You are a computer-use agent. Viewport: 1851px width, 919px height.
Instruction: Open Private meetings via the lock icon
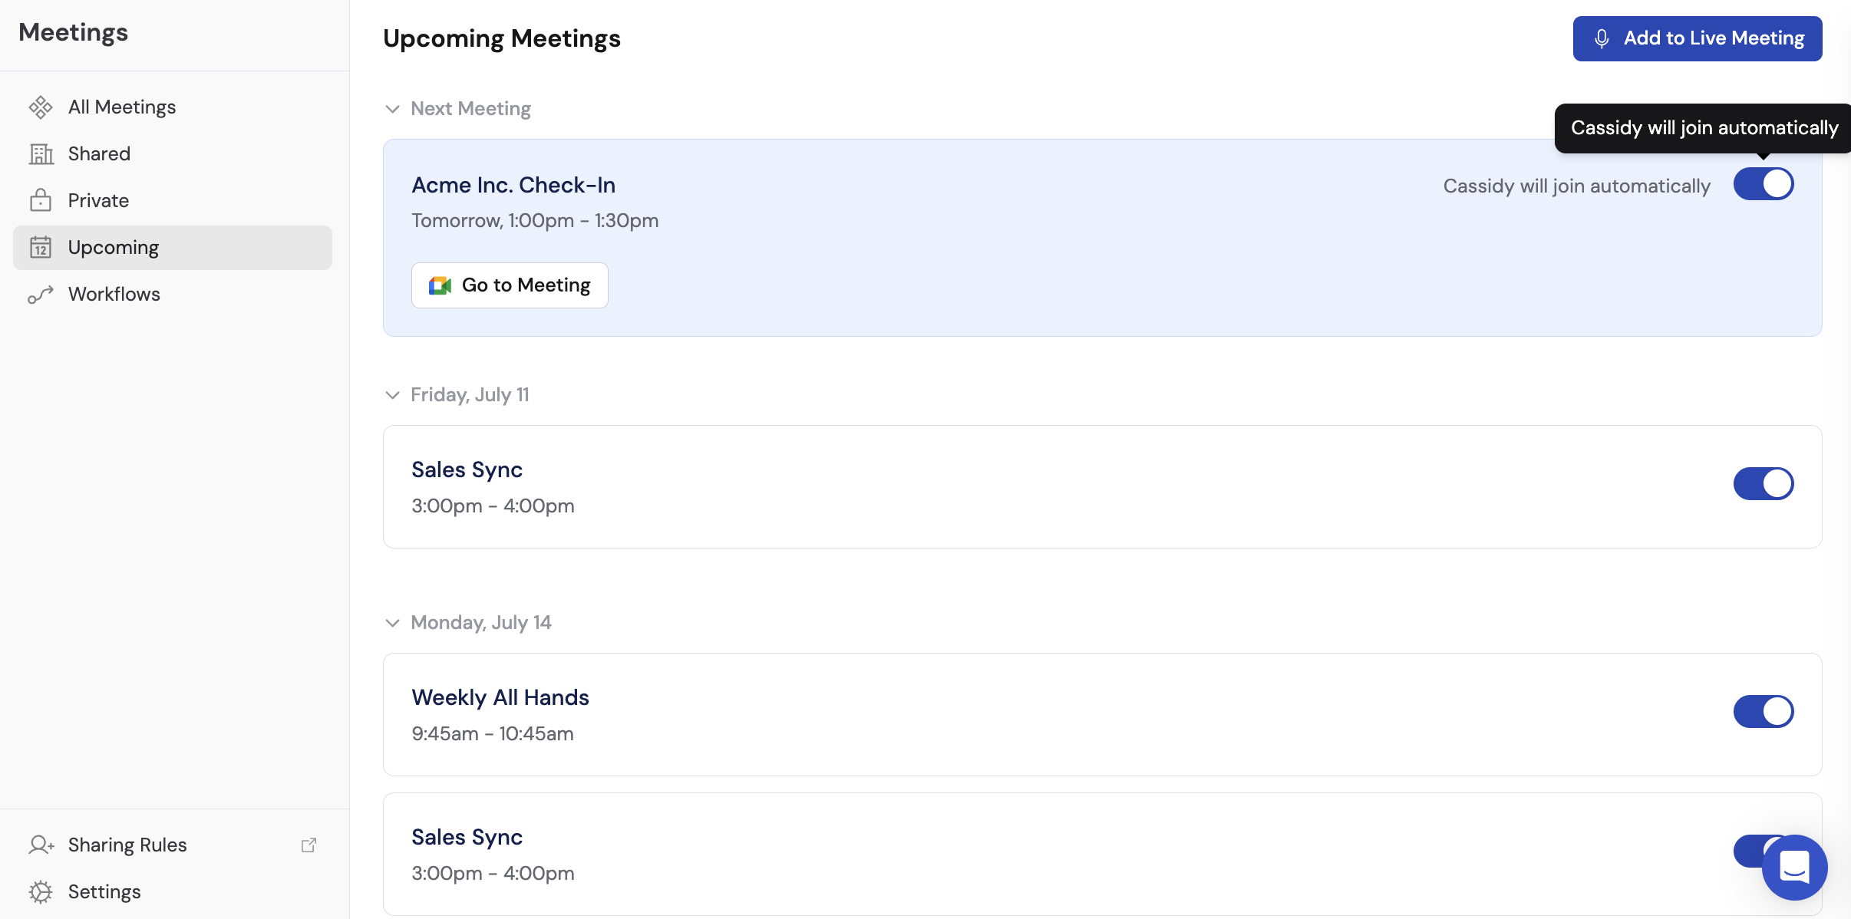pos(42,200)
